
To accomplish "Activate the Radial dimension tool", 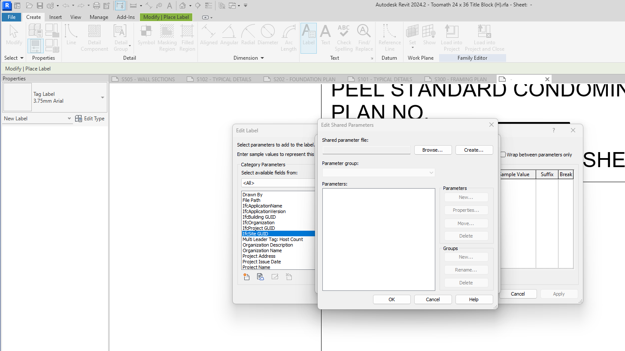I will click(x=248, y=37).
